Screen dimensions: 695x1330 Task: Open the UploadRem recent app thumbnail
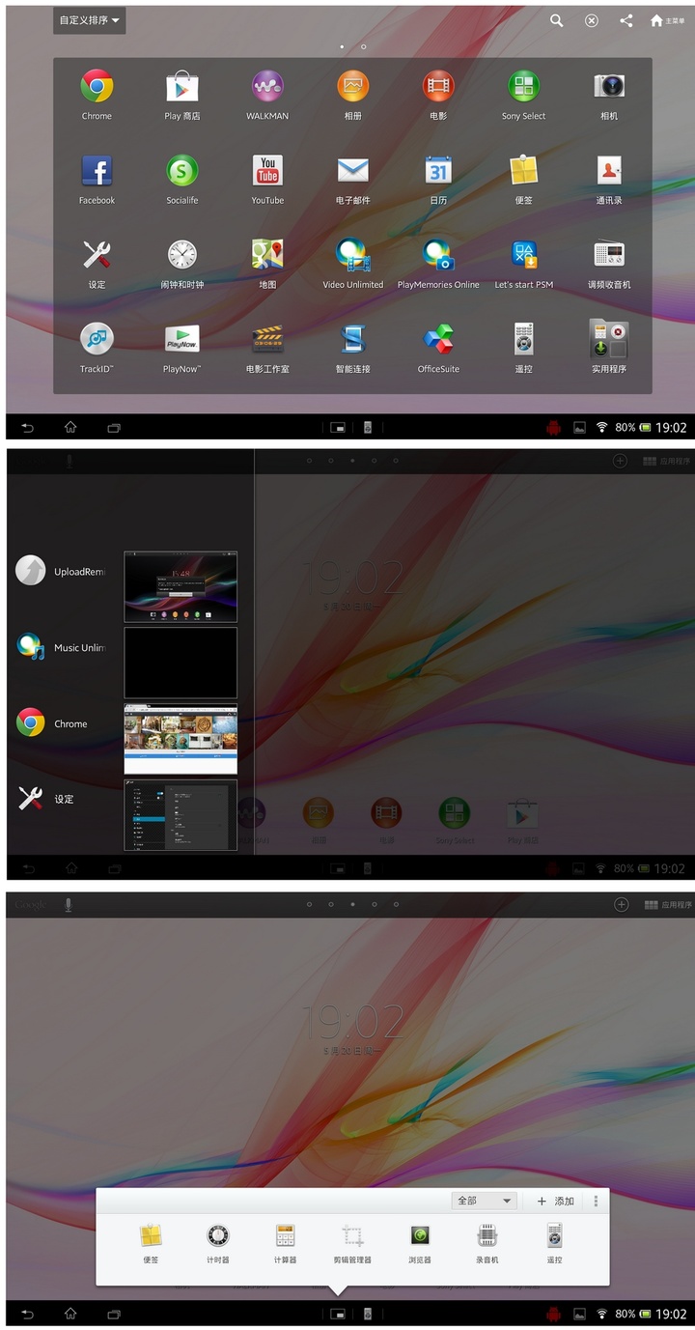coord(181,586)
